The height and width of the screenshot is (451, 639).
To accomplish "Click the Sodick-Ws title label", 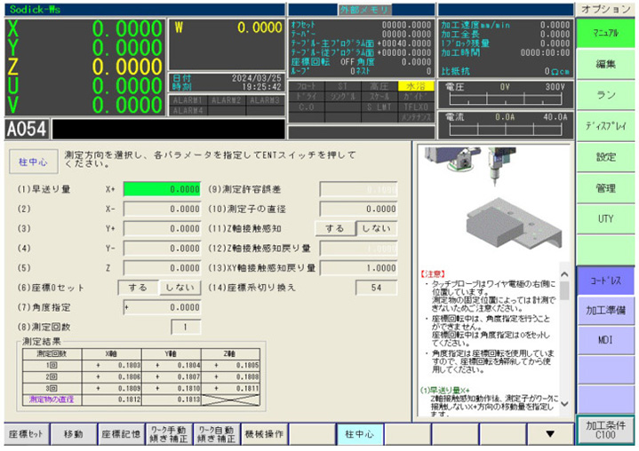I will (35, 10).
